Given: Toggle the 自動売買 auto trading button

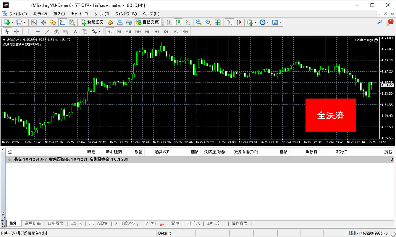Looking at the screenshot, I should [x=147, y=22].
